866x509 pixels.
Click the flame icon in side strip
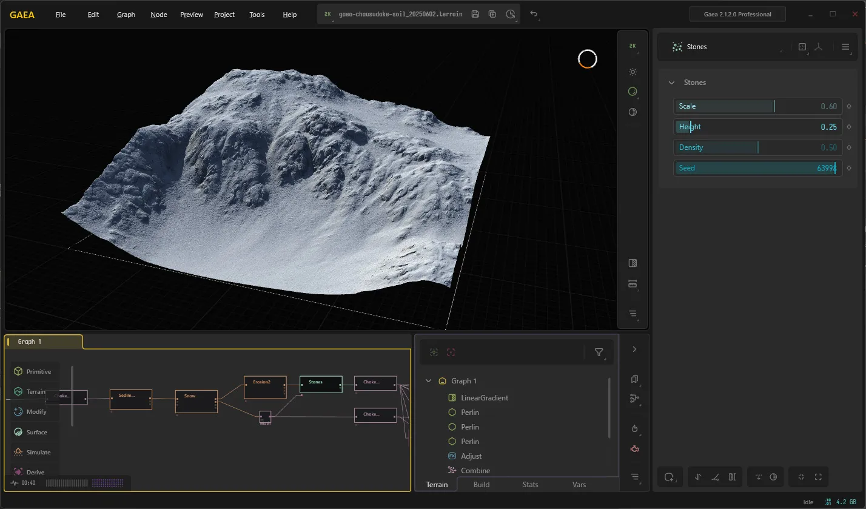click(x=634, y=428)
